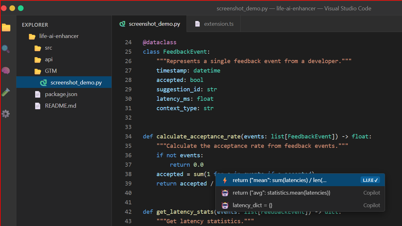
Task: Click the red close window button
Action: (x=4, y=8)
